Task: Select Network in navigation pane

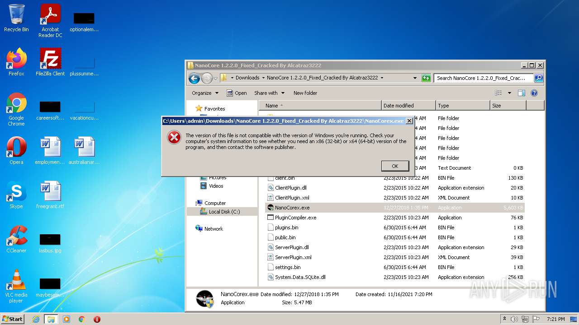Action: click(214, 229)
